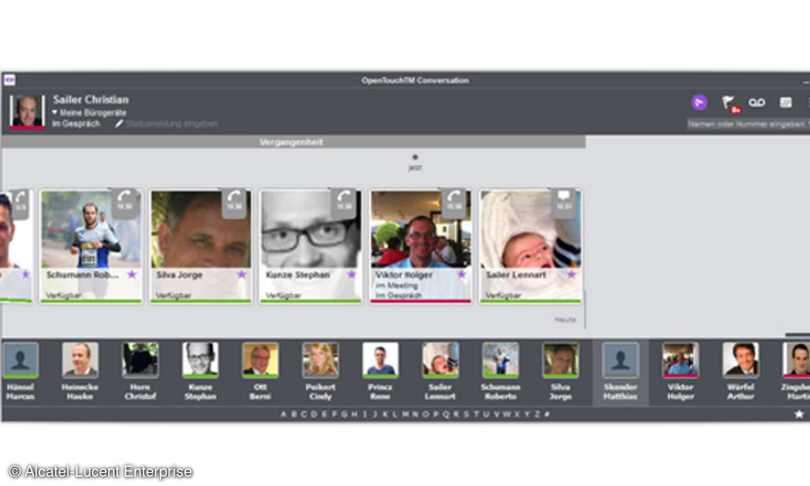Jump to letter K in alphabet index
Screen dimensions: 810x486
point(385,414)
